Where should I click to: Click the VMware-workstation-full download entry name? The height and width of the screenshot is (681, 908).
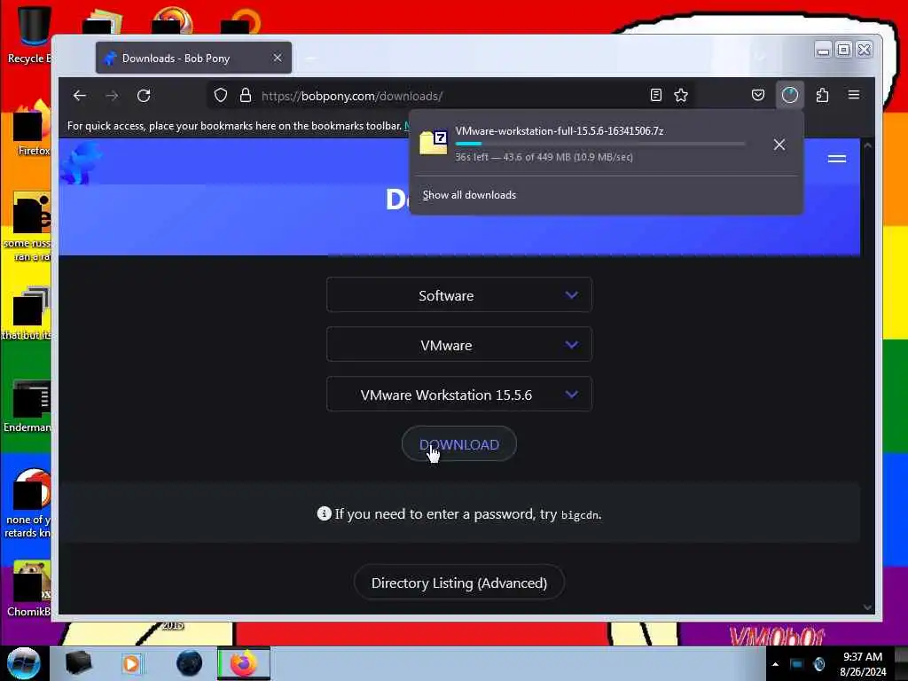560,131
